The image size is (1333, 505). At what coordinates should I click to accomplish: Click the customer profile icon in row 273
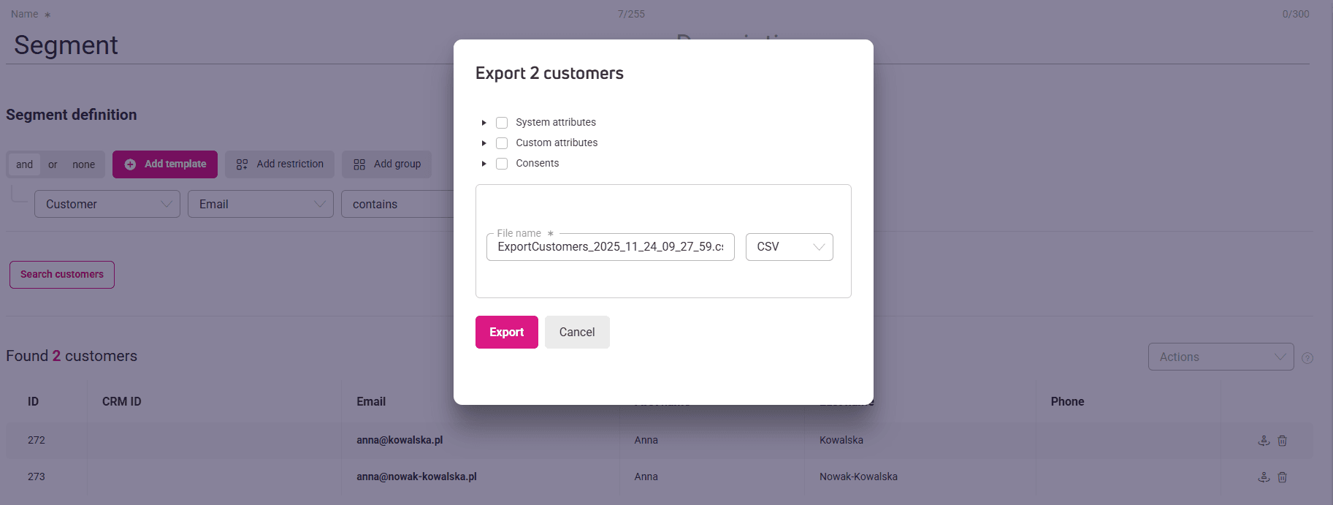tap(1264, 477)
